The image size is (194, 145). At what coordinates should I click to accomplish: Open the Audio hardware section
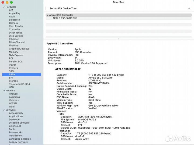point(12,17)
